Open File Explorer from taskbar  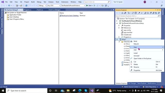[x=68, y=91]
